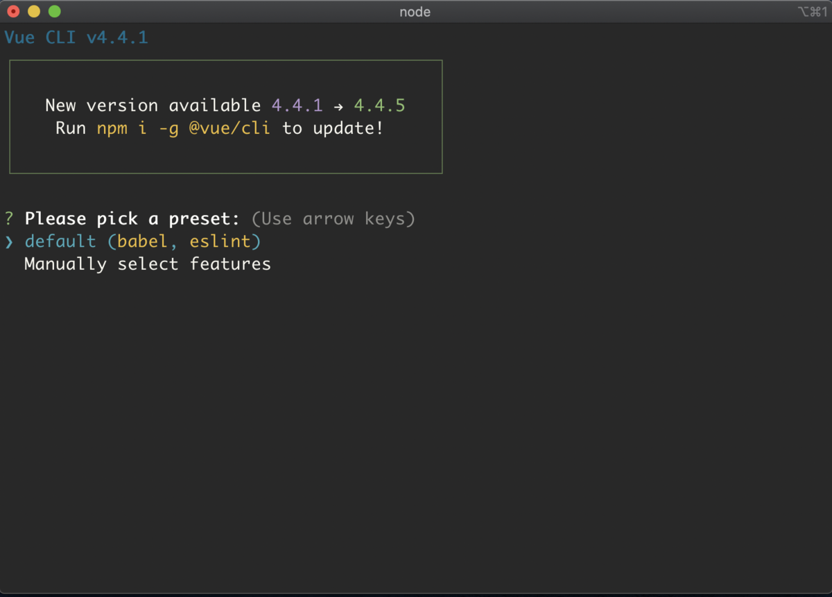
Task: Click the green question mark prompt symbol
Action: pos(9,219)
